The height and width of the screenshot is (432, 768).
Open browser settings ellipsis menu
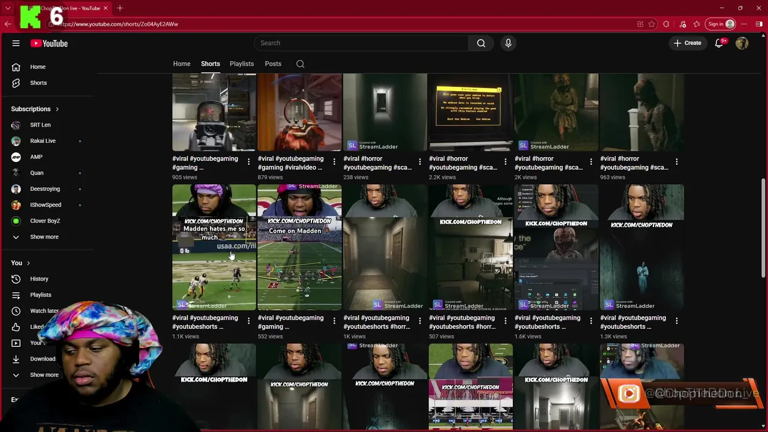744,24
